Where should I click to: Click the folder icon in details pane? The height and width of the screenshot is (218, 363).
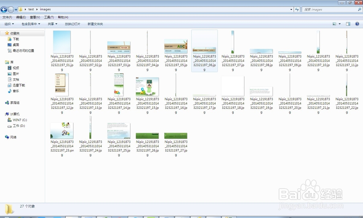pos(9,209)
